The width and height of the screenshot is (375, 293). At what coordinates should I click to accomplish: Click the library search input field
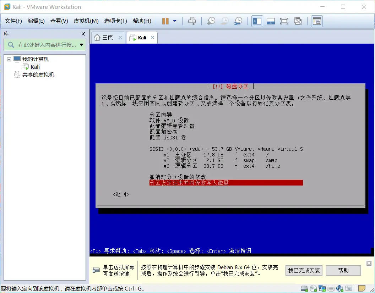(46, 45)
